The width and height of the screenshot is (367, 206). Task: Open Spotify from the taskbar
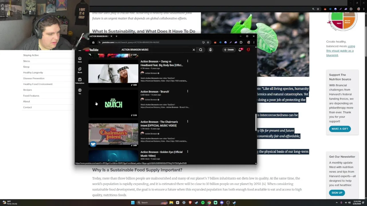(203, 203)
